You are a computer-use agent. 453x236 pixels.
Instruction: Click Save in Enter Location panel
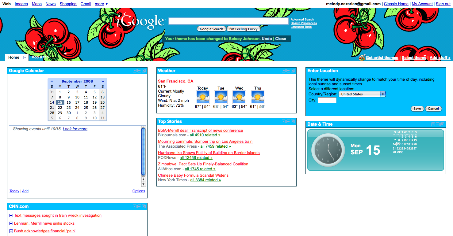click(x=417, y=109)
